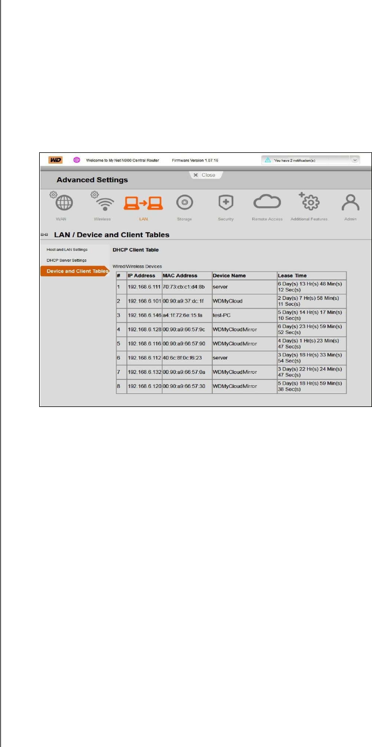Select IP address 192.168.6.132

[144, 372]
